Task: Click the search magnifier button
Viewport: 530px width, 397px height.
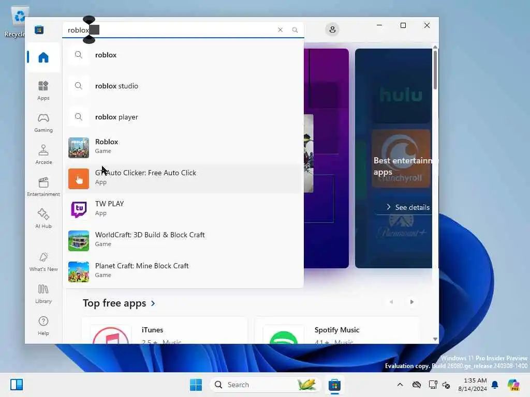Action: click(295, 29)
